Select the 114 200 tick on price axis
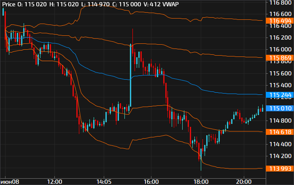This screenshot has height=185, width=294. 280,156
